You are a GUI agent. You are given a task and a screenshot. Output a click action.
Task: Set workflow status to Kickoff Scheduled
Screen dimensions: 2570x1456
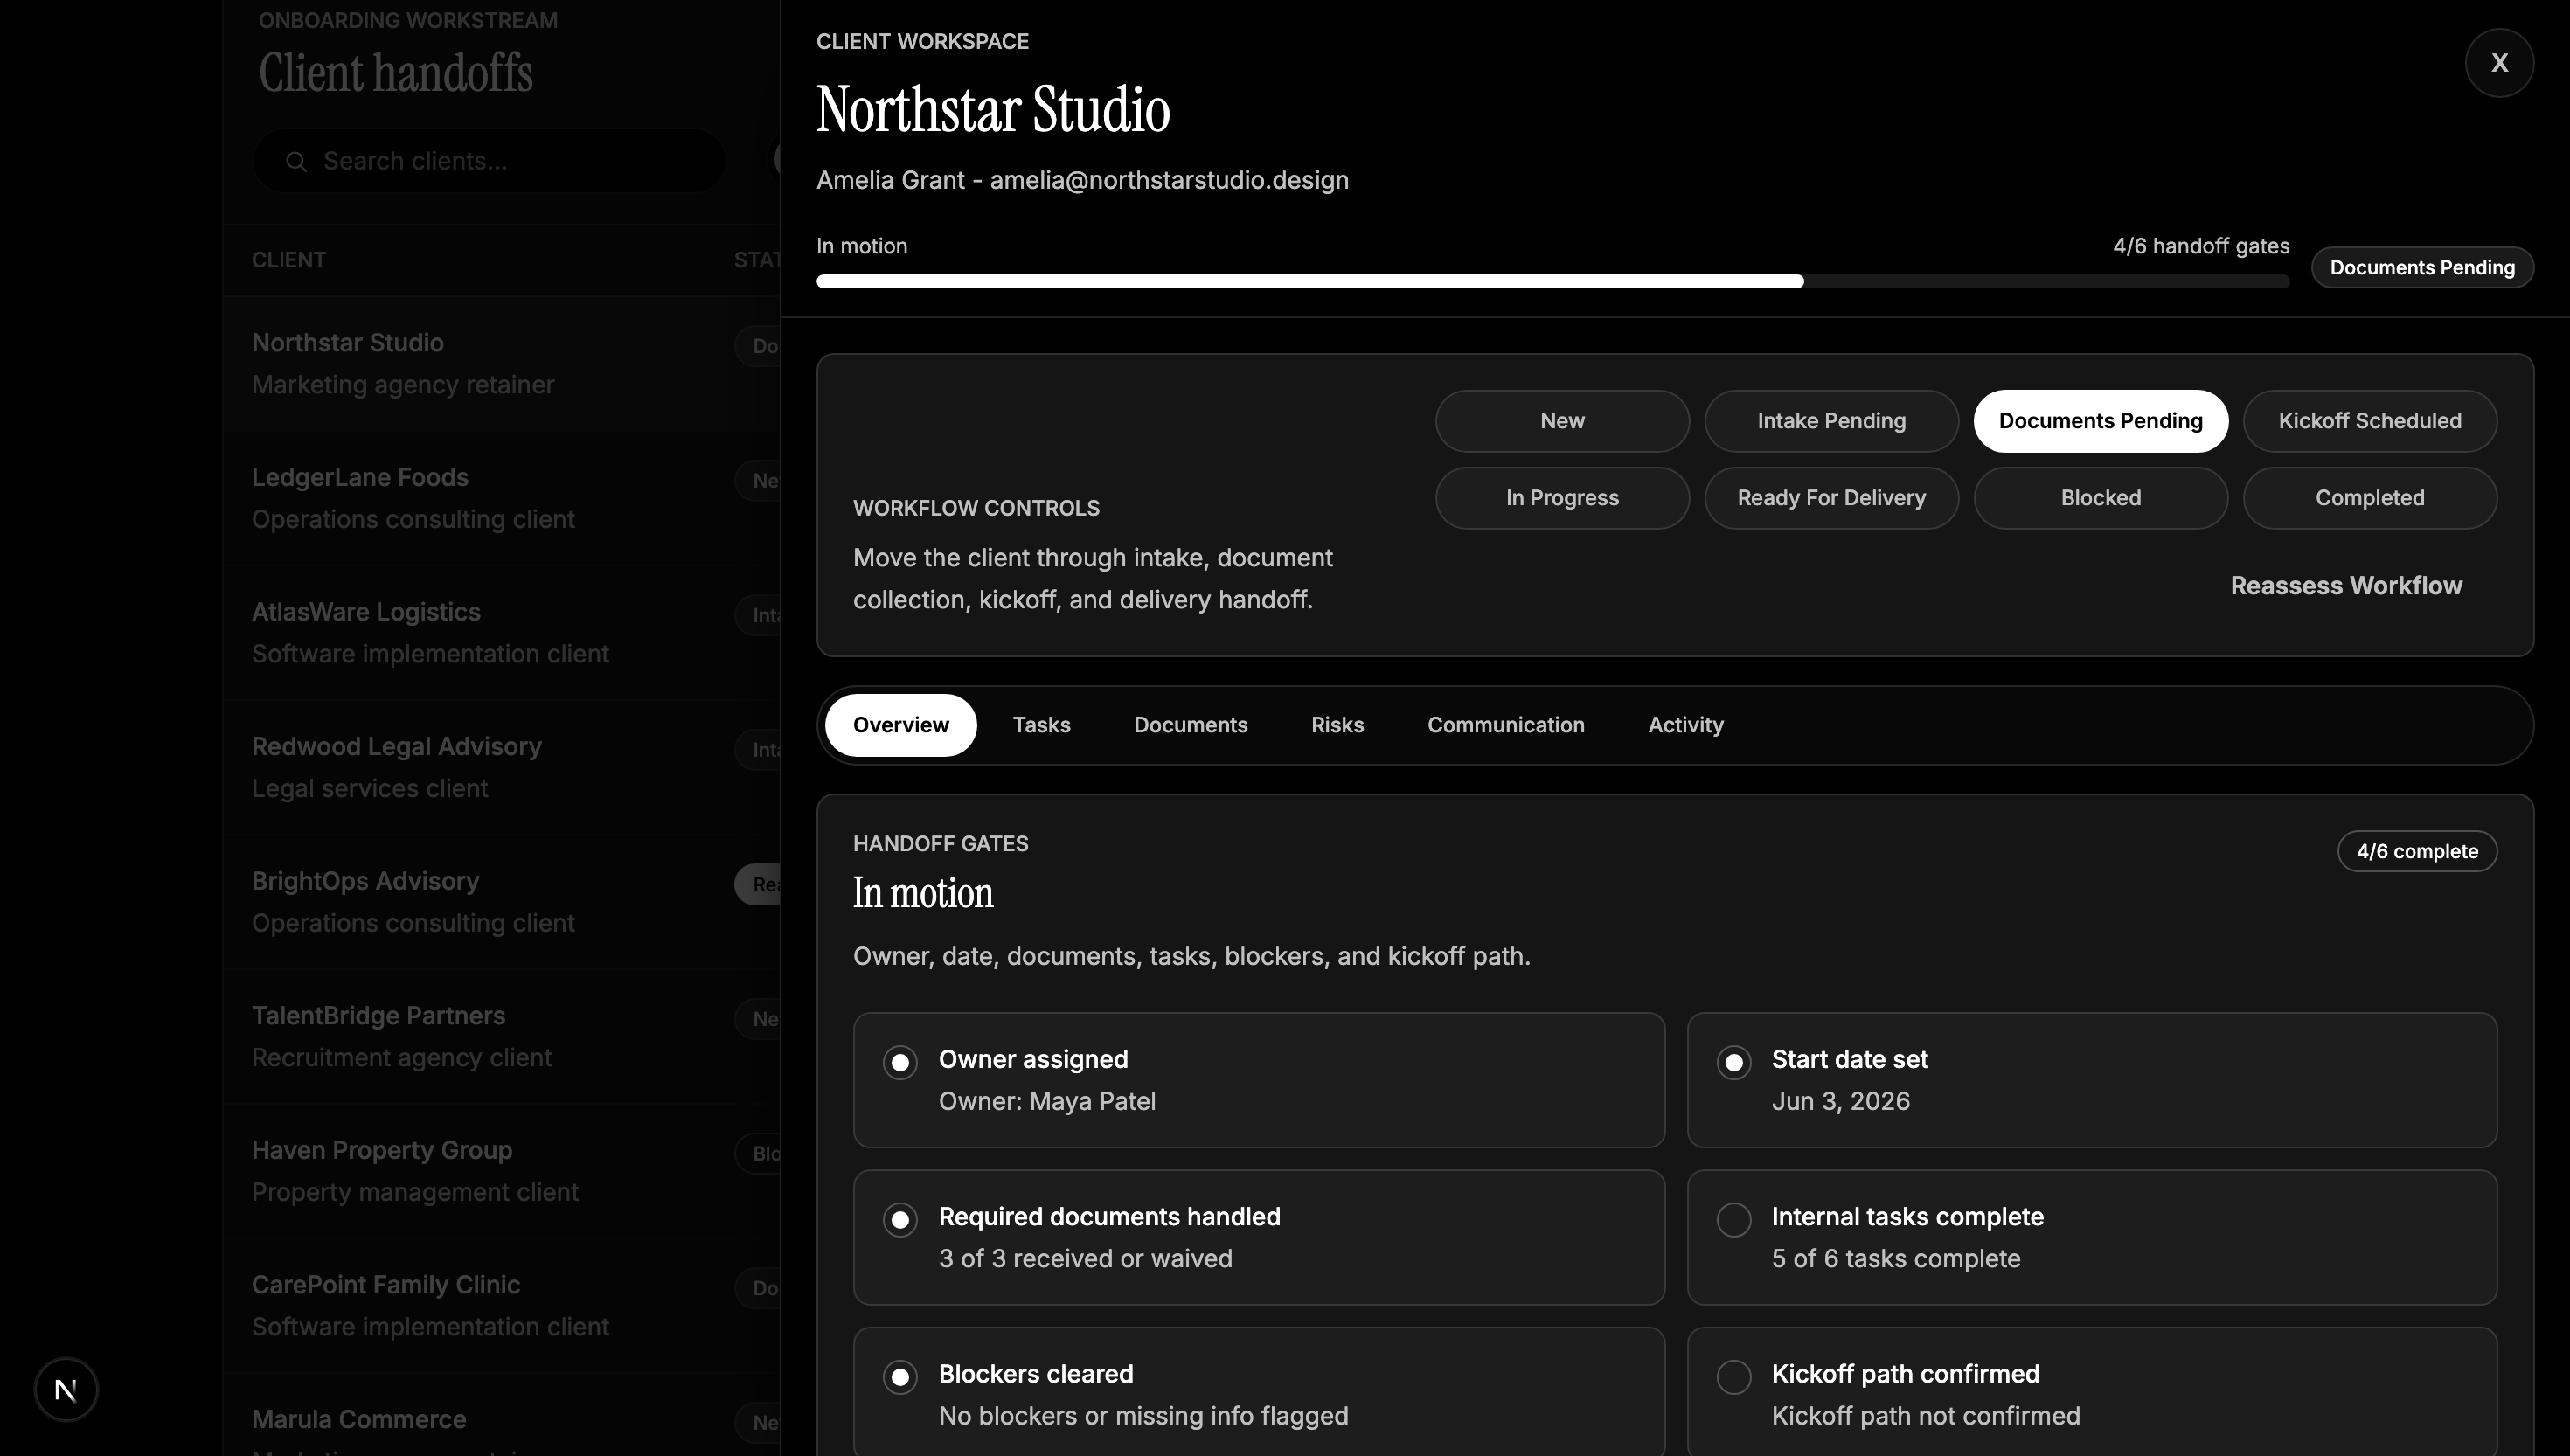(2369, 421)
